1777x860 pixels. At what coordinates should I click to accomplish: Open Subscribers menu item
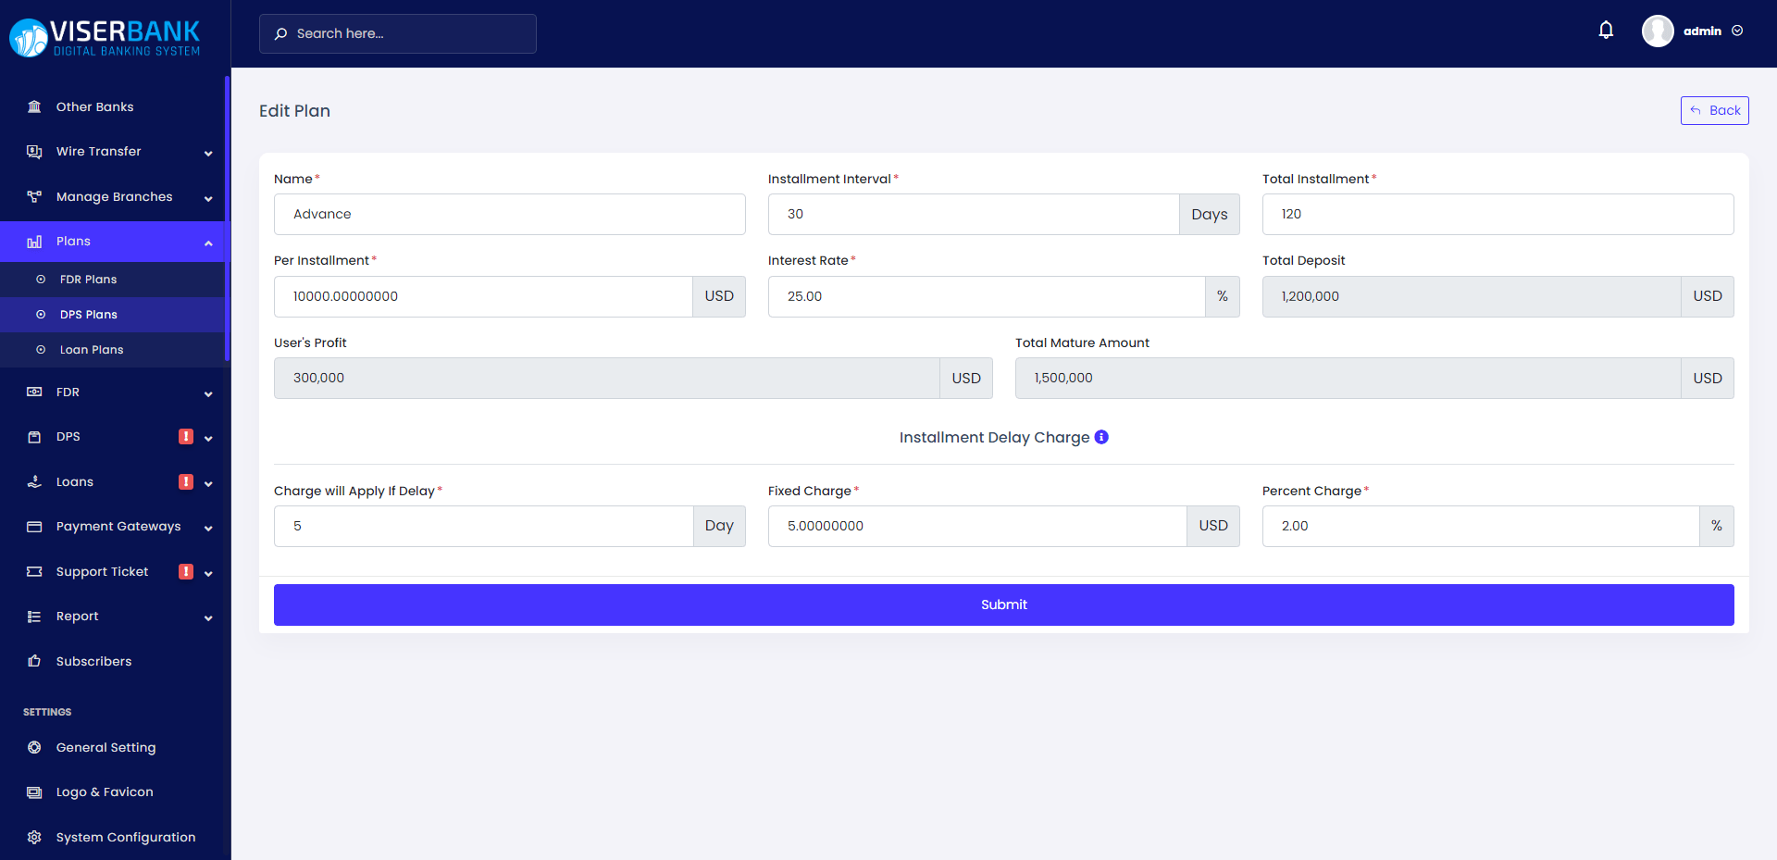click(x=112, y=661)
